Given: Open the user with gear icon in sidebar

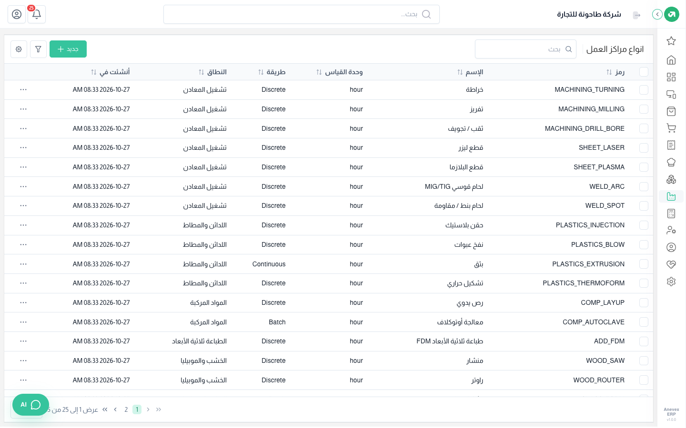Looking at the screenshot, I should pyautogui.click(x=671, y=230).
